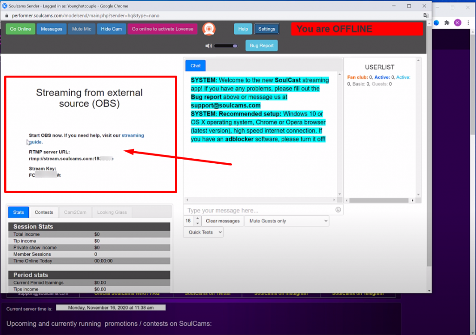Click userlist horizontal scrollbar right arrow
The image size is (476, 335).
tap(412, 200)
